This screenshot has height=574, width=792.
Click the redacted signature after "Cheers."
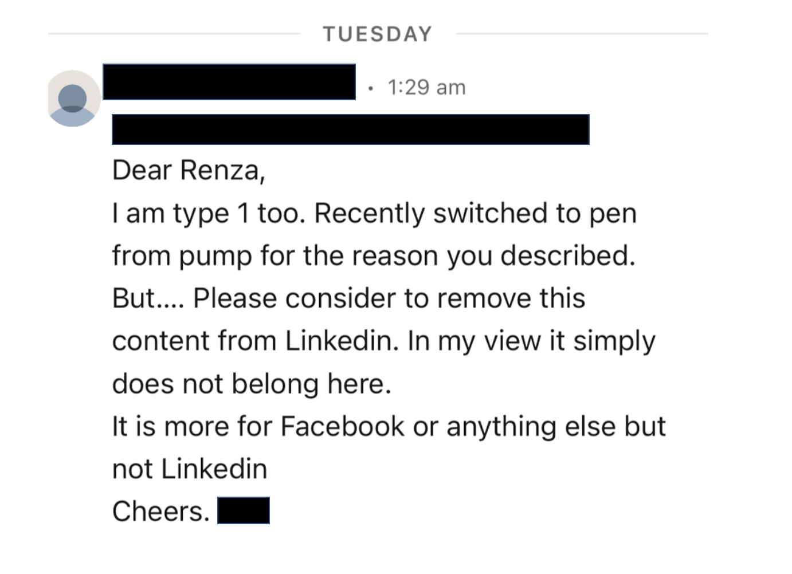coord(244,510)
